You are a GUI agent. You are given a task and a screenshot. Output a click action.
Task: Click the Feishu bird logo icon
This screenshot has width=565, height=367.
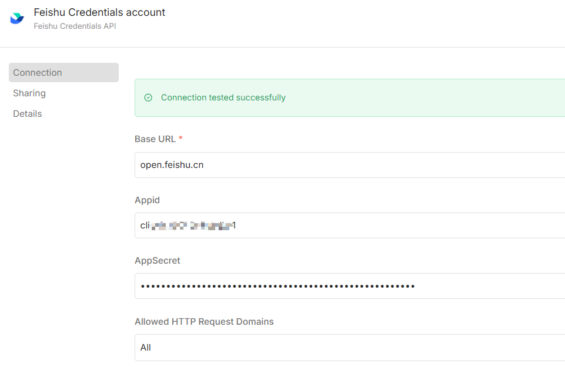point(17,19)
